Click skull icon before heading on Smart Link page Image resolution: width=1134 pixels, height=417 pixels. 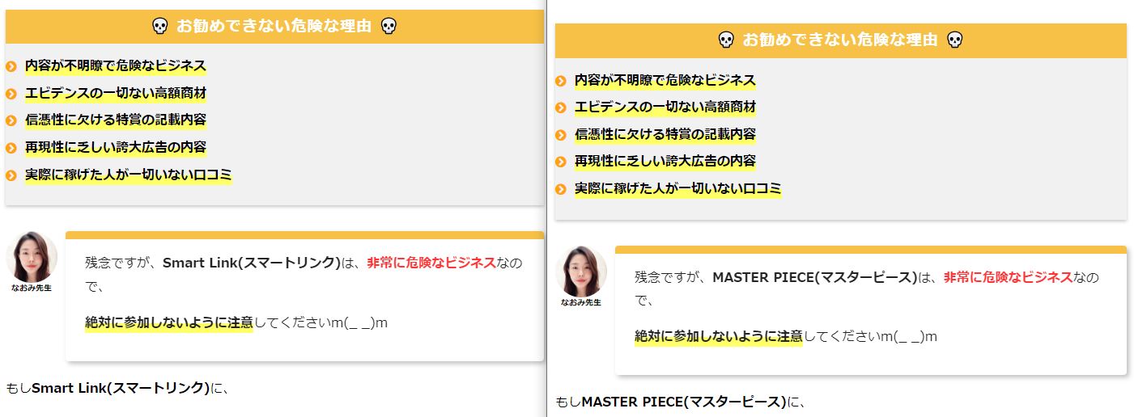tap(160, 27)
